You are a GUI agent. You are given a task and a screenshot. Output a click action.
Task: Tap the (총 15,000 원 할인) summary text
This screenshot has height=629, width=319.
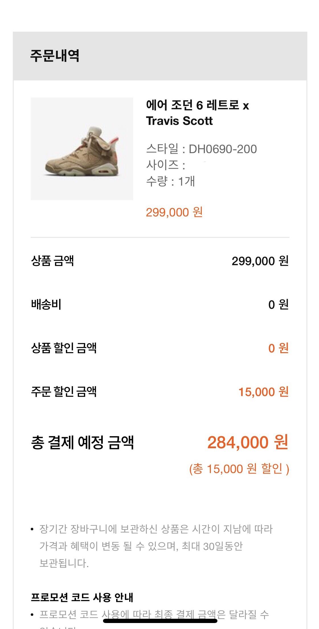click(x=239, y=469)
